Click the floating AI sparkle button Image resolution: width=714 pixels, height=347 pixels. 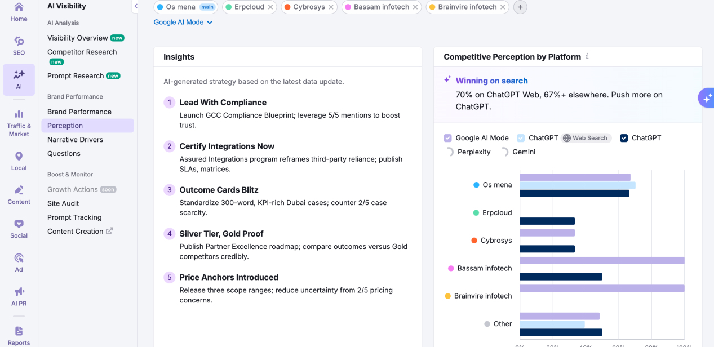coord(707,97)
